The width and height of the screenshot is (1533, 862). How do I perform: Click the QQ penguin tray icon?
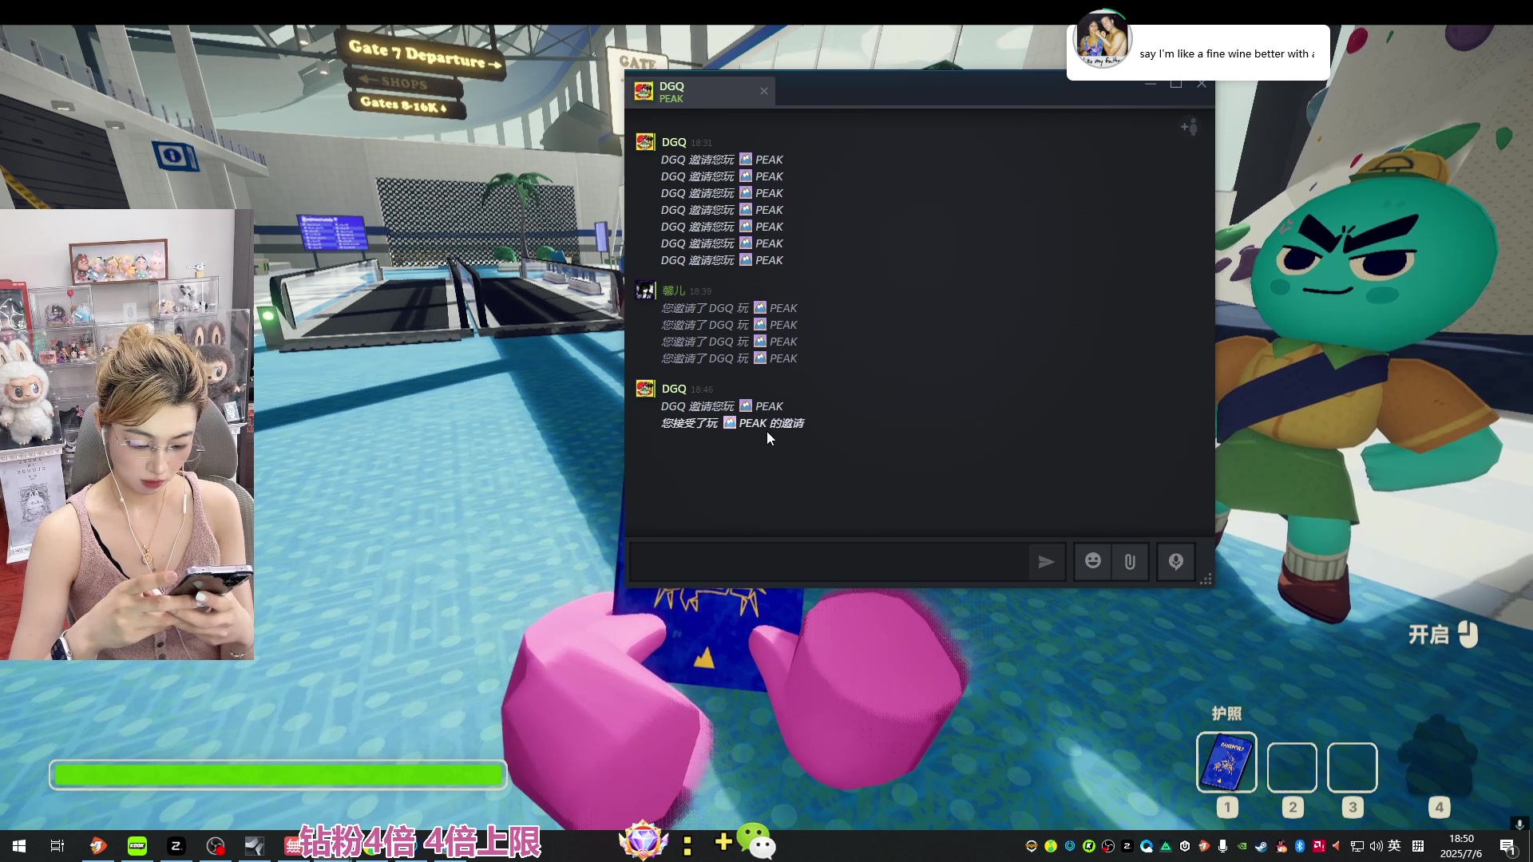1281,846
